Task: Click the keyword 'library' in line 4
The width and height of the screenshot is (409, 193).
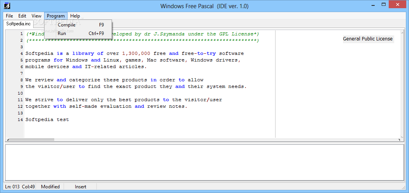Action: click(x=84, y=54)
